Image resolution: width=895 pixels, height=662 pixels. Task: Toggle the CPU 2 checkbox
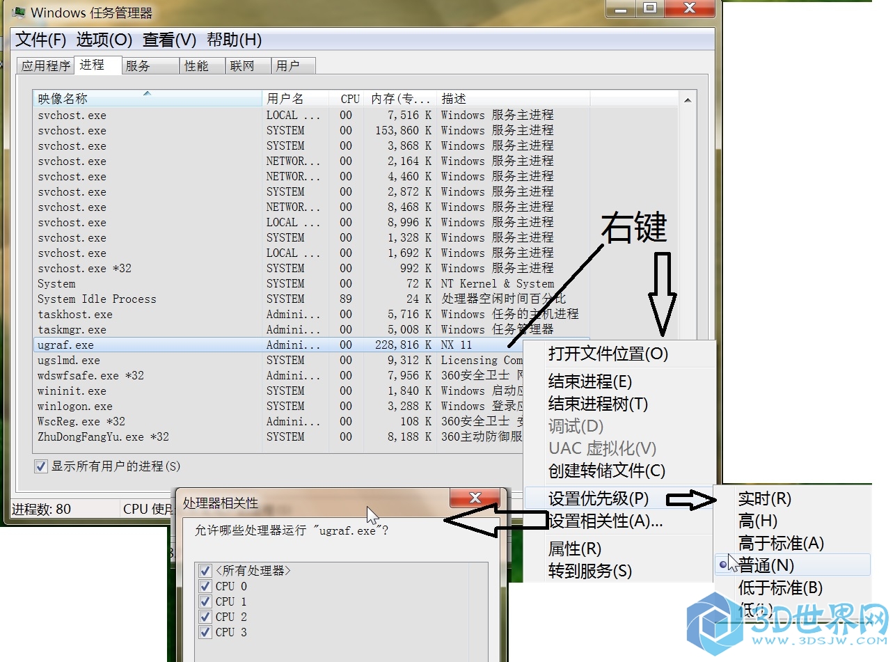click(205, 617)
